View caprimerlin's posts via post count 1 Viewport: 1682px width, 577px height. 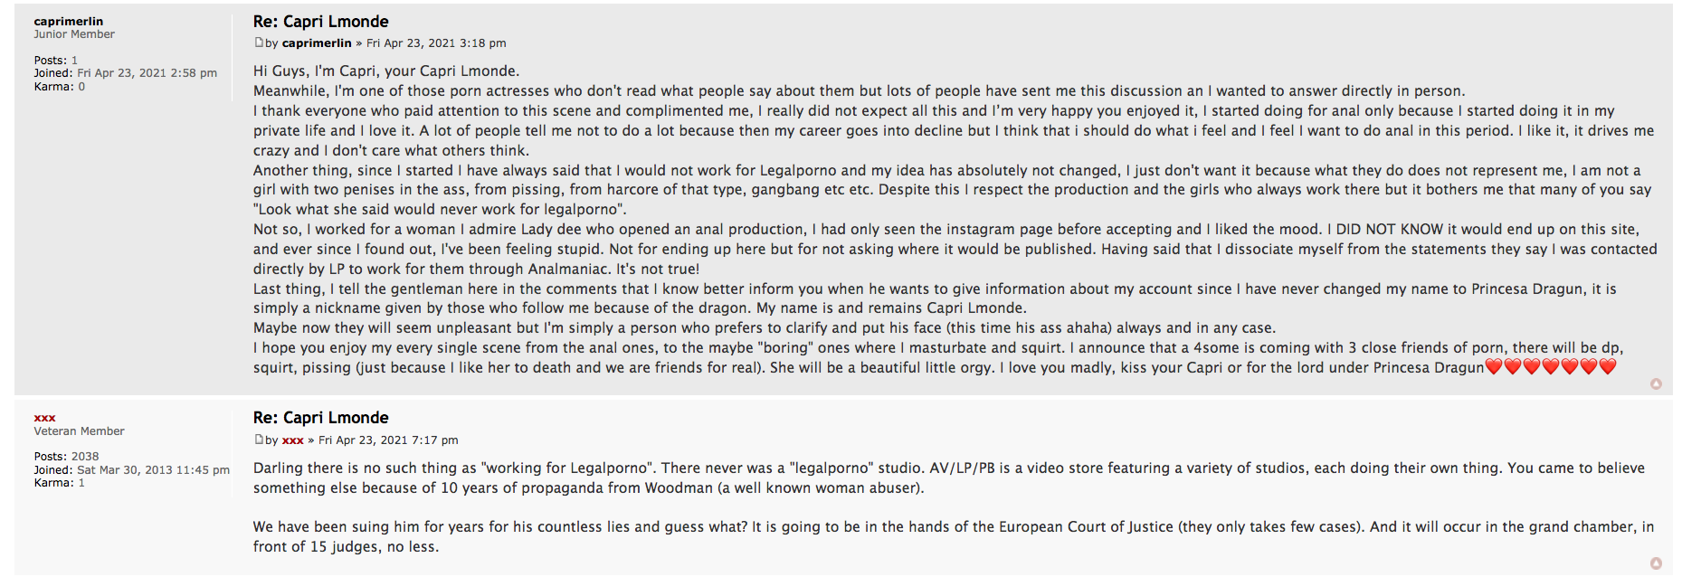[x=74, y=61]
